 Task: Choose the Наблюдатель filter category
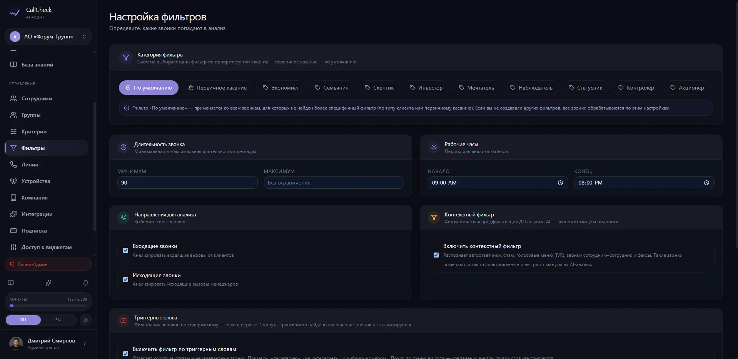click(x=531, y=88)
